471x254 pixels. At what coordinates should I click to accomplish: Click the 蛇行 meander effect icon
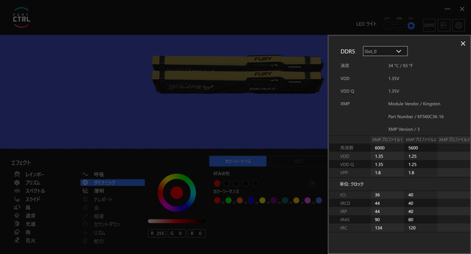click(x=85, y=241)
